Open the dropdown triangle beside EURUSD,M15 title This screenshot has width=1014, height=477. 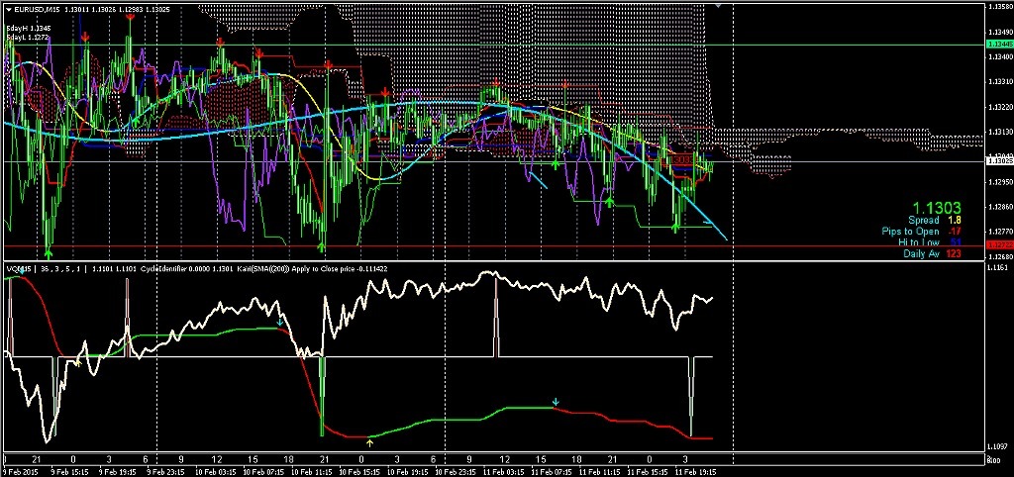pyautogui.click(x=6, y=10)
